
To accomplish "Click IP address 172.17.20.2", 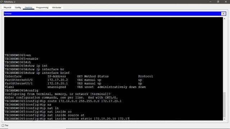I will pyautogui.click(x=57, y=80).
